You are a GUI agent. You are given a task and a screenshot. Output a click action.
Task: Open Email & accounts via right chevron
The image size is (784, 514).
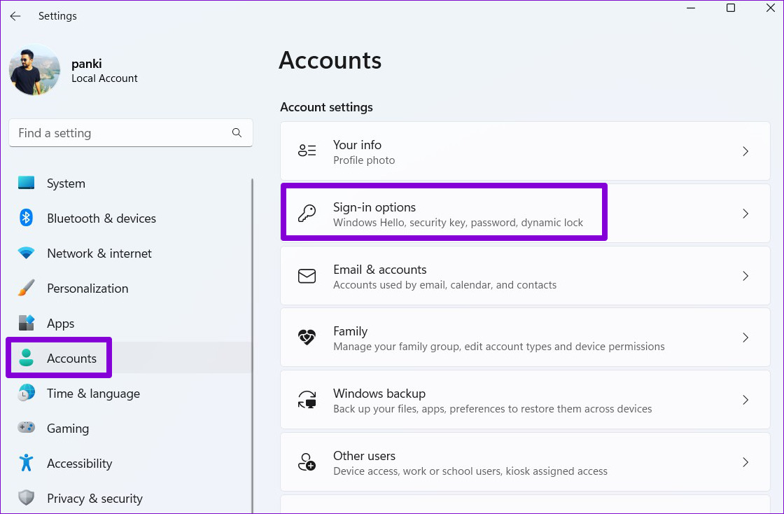[745, 276]
